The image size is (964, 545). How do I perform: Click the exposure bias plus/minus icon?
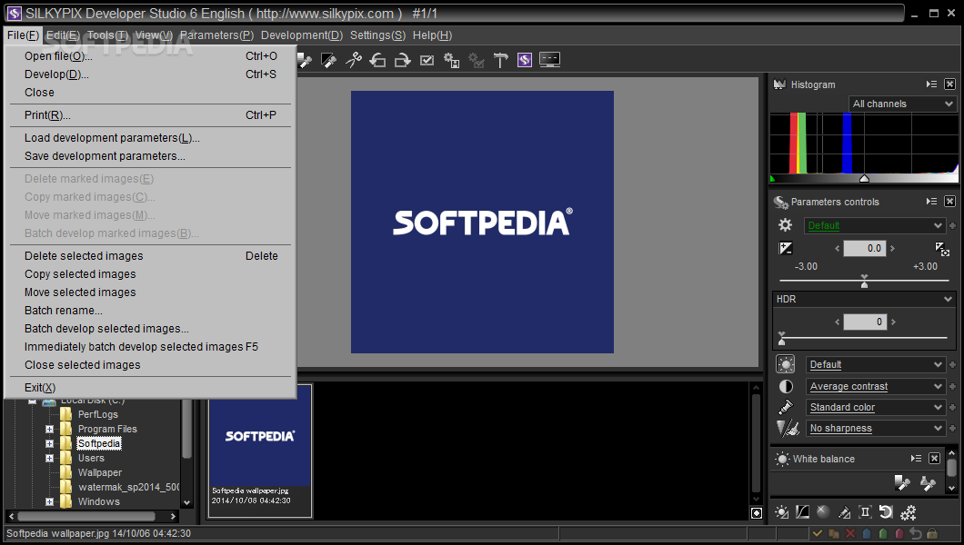click(786, 249)
